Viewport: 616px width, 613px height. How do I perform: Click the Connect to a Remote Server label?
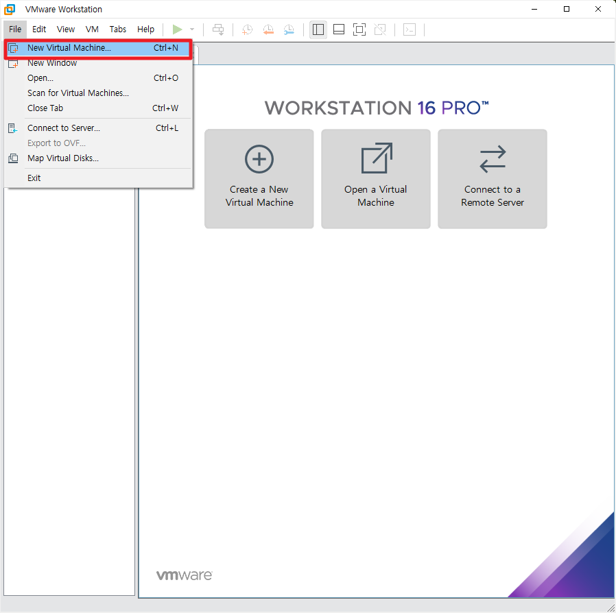(493, 196)
